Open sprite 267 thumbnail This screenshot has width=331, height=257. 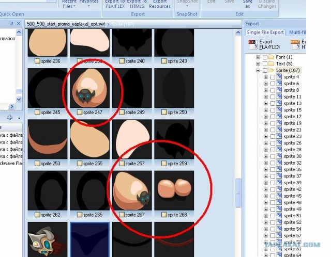(132, 190)
